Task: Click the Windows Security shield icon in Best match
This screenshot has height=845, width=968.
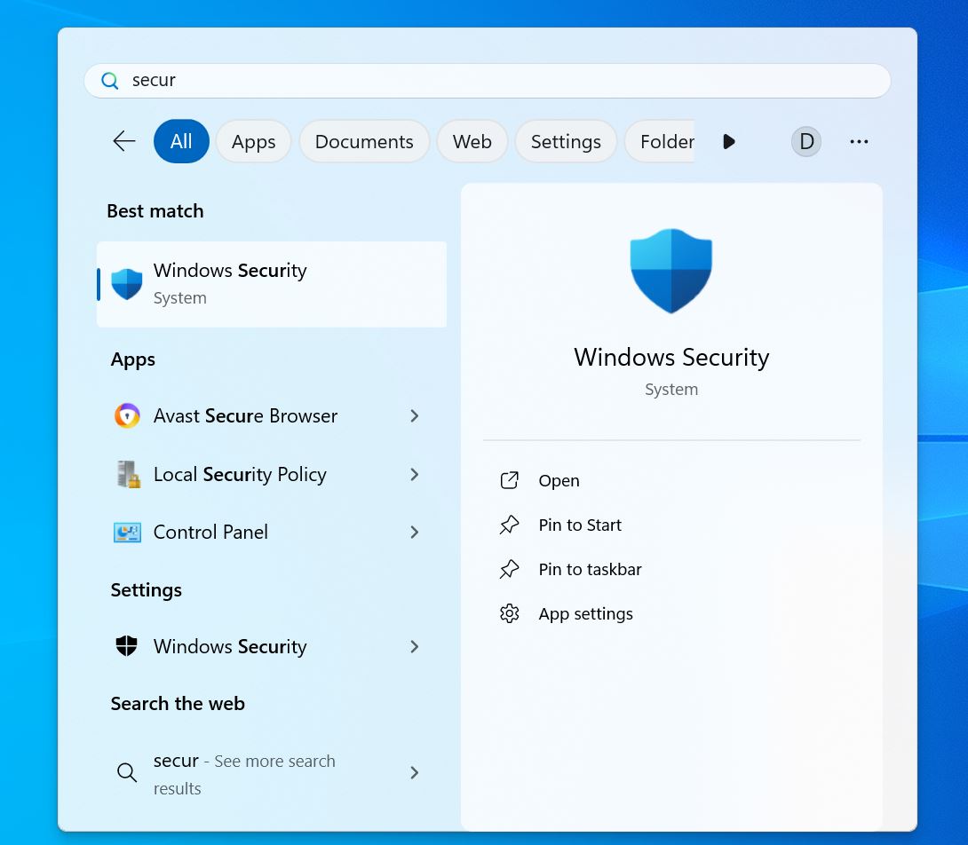Action: 127,284
